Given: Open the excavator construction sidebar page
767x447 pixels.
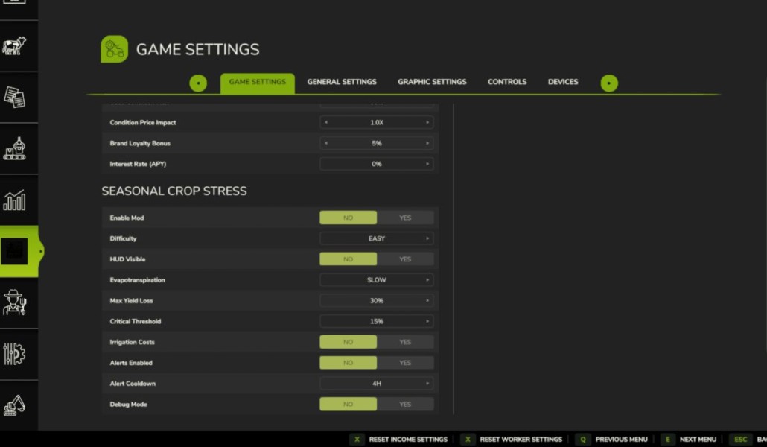Looking at the screenshot, I should click(x=14, y=405).
